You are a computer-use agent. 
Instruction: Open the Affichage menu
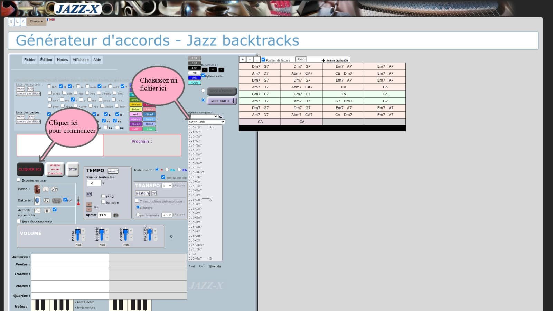[81, 60]
